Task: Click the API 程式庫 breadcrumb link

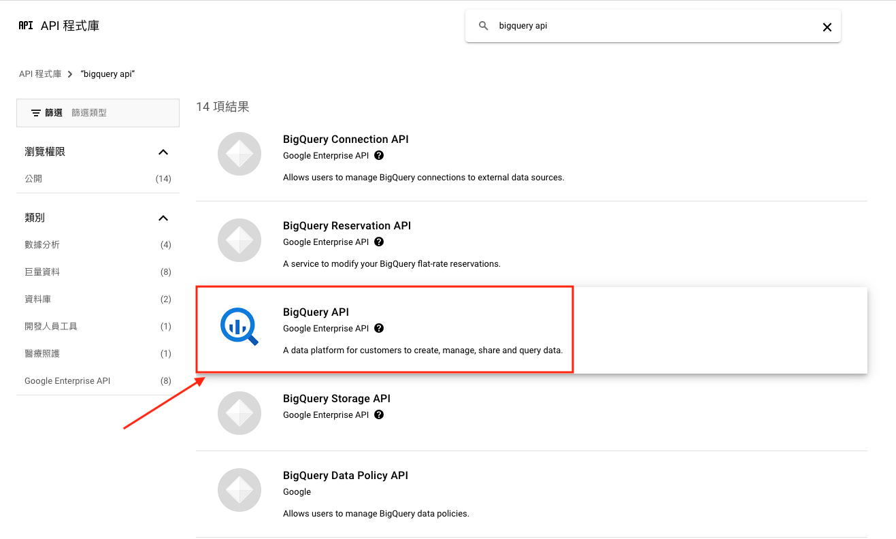Action: (40, 74)
